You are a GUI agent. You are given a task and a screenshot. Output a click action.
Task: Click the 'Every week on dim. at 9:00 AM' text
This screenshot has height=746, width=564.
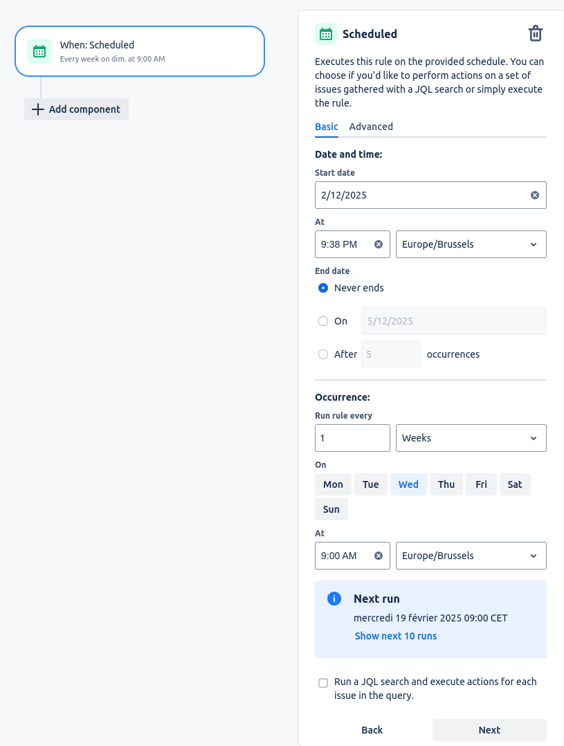[112, 59]
